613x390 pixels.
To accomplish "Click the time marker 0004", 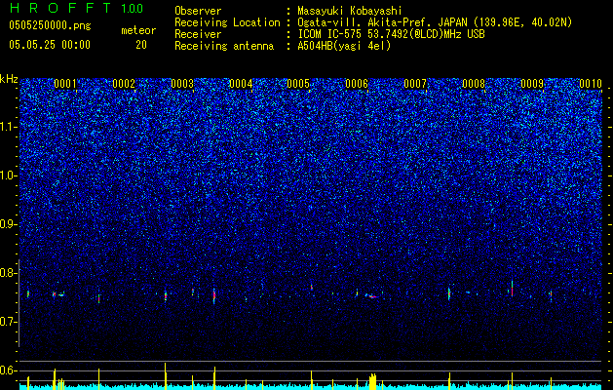I will 241,84.
